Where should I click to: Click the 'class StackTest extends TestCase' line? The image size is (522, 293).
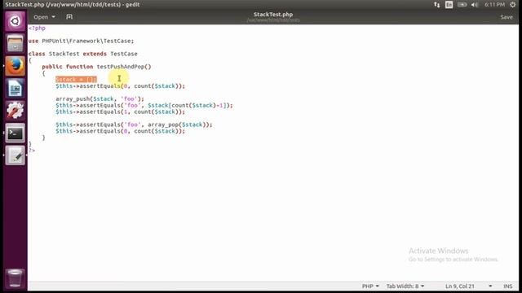[82, 54]
